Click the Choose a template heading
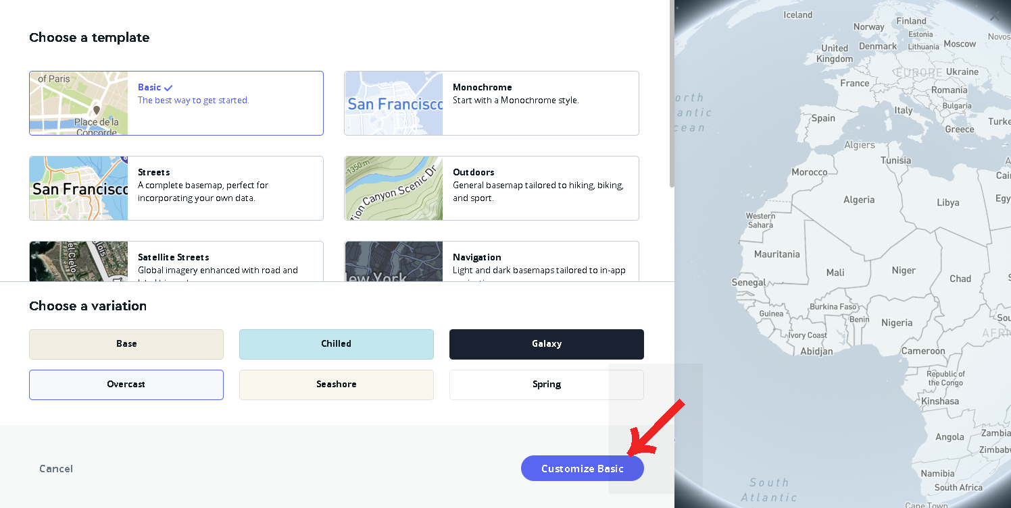 tap(89, 38)
